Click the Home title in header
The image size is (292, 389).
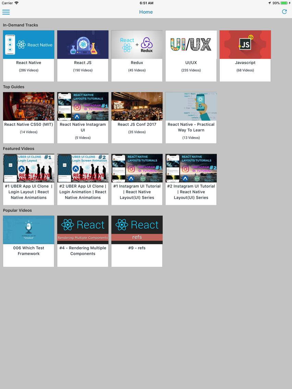(146, 12)
